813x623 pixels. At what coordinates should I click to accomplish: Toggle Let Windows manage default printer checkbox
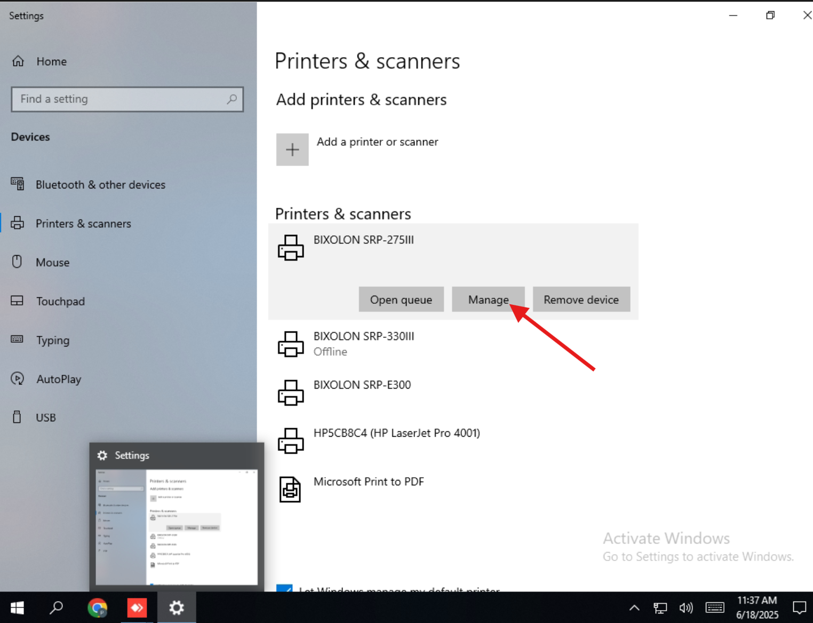[284, 588]
